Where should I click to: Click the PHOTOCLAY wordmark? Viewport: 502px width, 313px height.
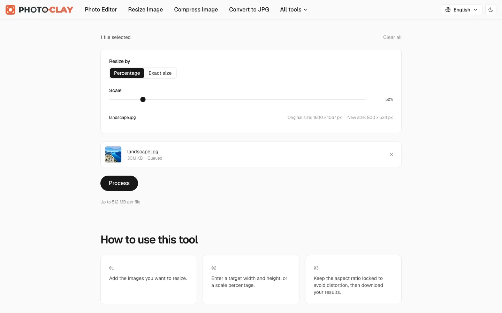tap(46, 10)
